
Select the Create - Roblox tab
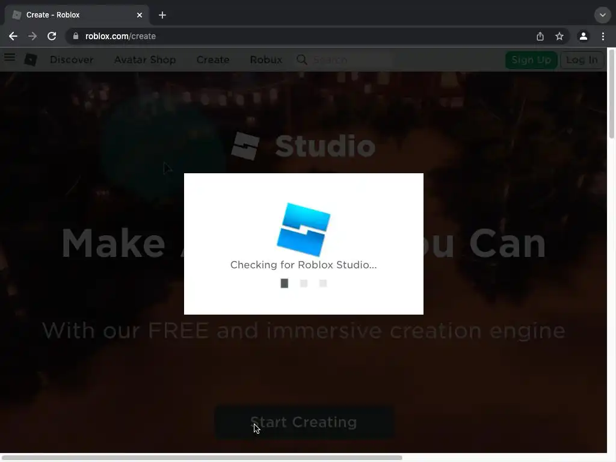pos(78,15)
